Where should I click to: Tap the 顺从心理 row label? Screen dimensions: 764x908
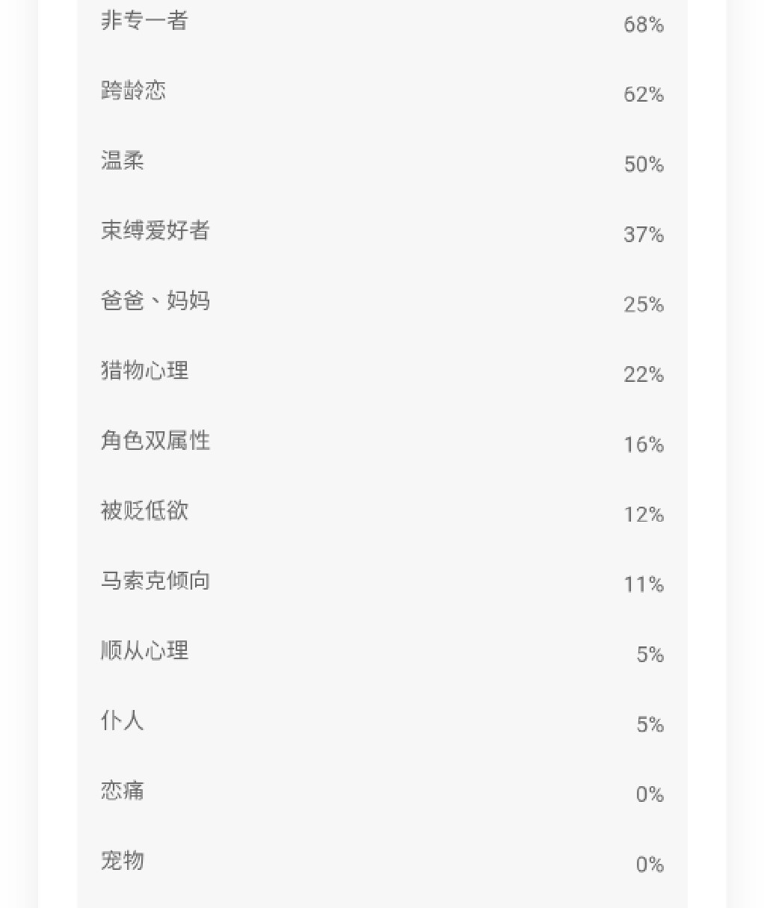click(144, 651)
